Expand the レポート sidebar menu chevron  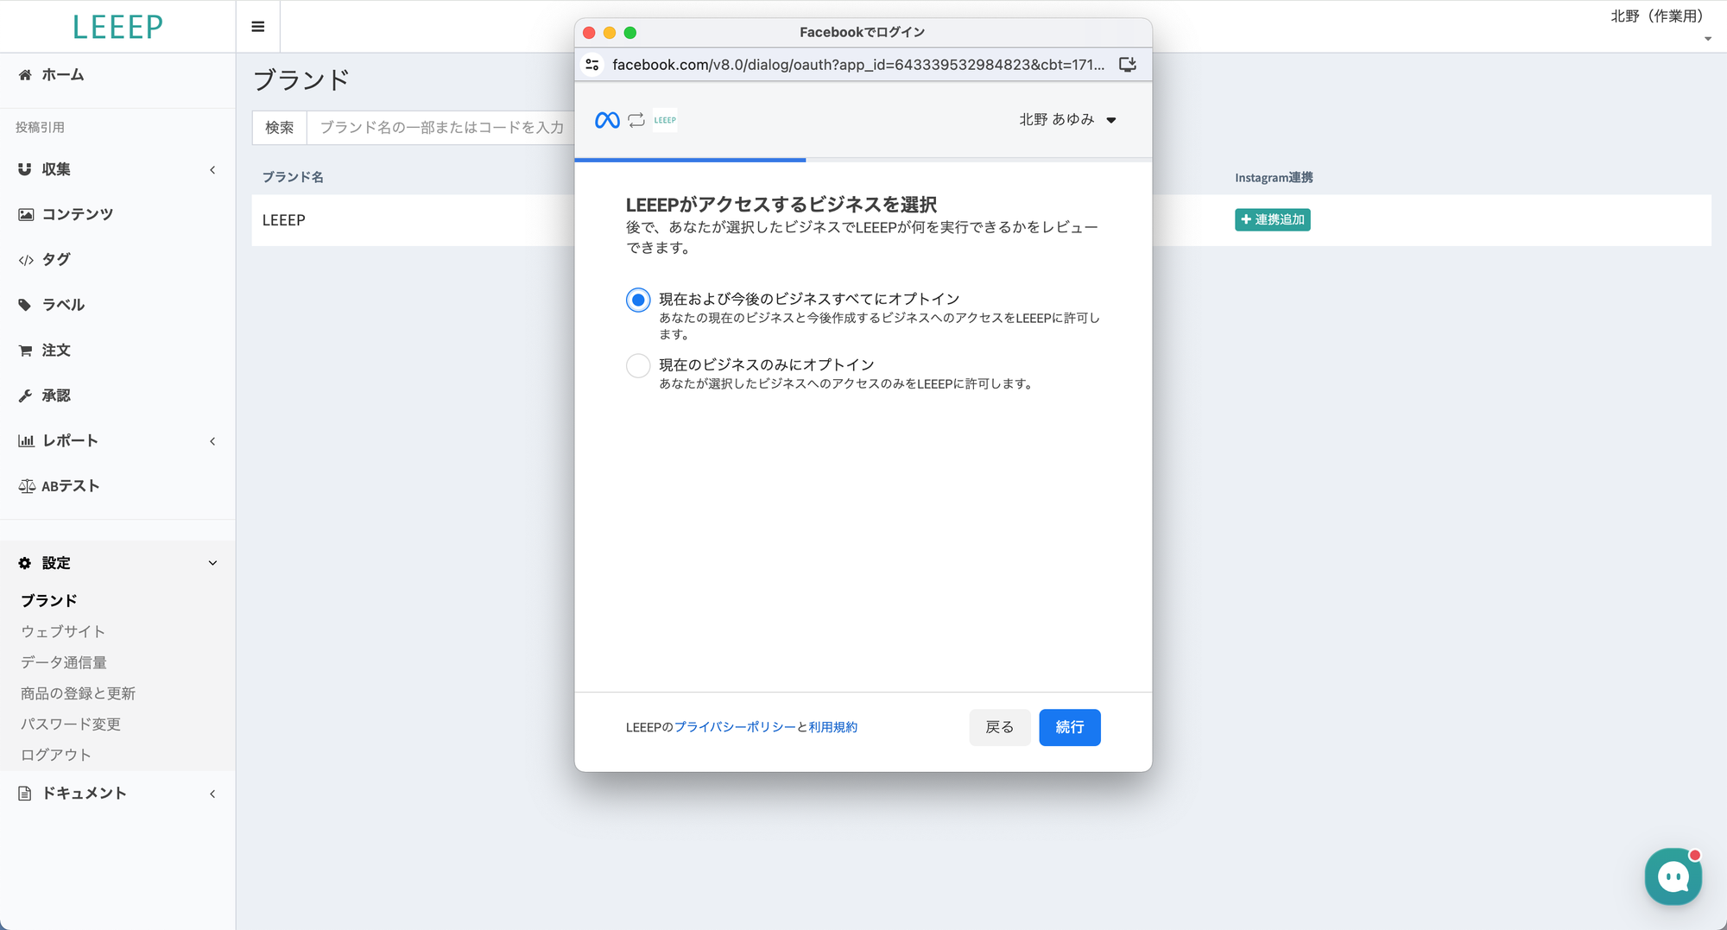[x=212, y=441]
